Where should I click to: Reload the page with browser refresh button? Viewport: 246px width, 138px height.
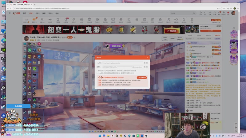[11, 8]
